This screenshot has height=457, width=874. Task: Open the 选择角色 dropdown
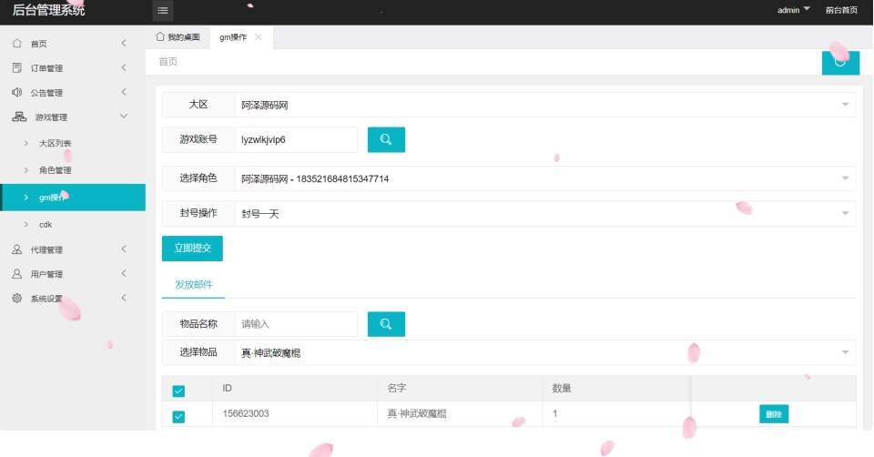coord(544,178)
